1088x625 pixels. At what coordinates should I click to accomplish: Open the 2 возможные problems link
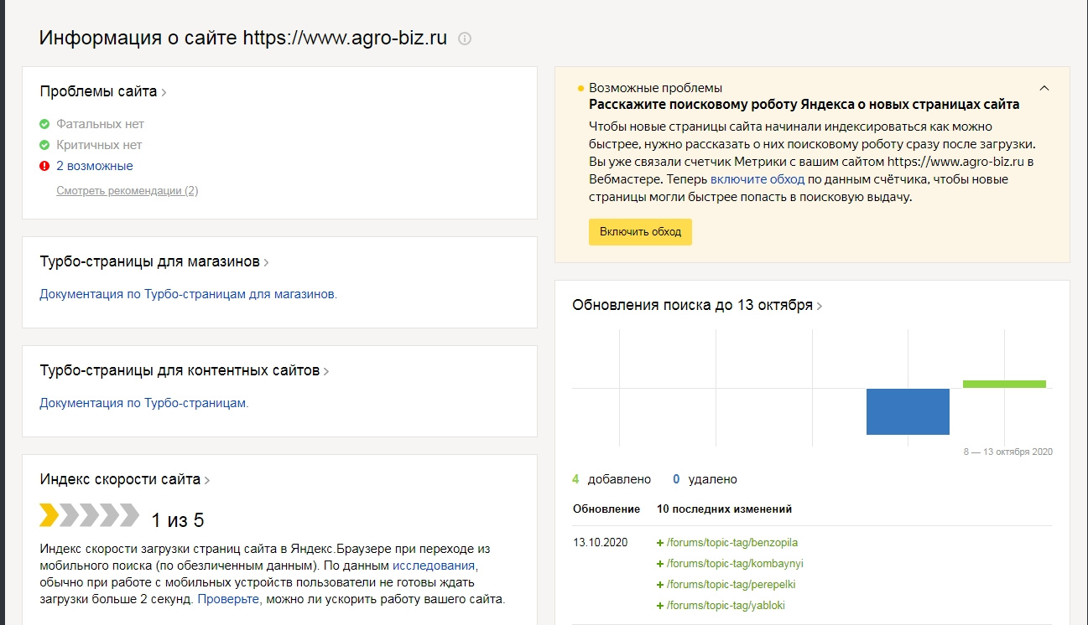point(95,166)
